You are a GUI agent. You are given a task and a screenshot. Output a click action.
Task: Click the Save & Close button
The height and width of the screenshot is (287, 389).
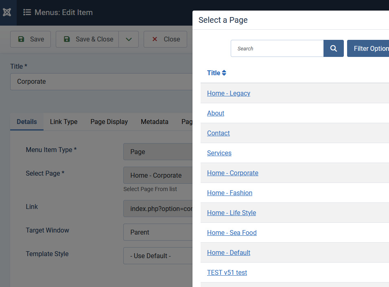click(x=88, y=39)
